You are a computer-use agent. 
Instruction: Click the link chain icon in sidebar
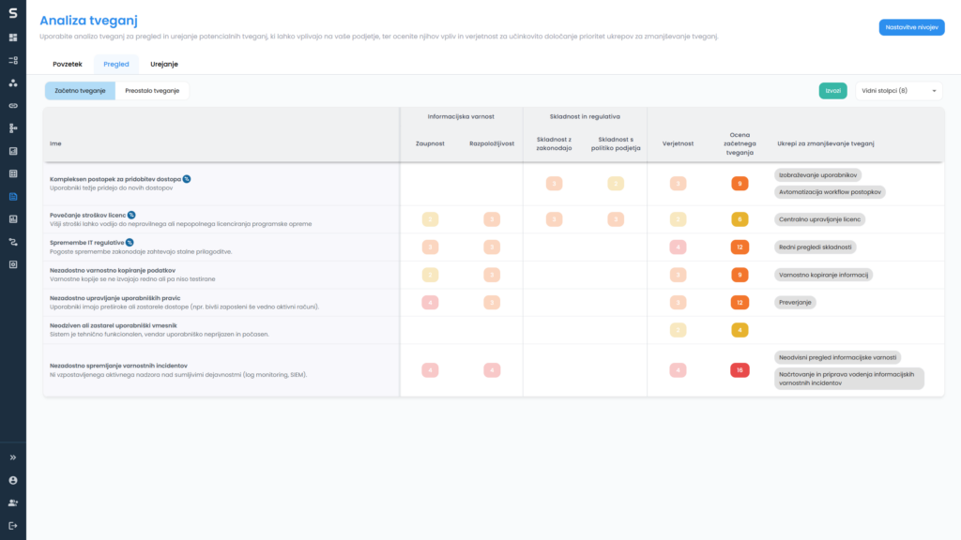pyautogui.click(x=13, y=105)
